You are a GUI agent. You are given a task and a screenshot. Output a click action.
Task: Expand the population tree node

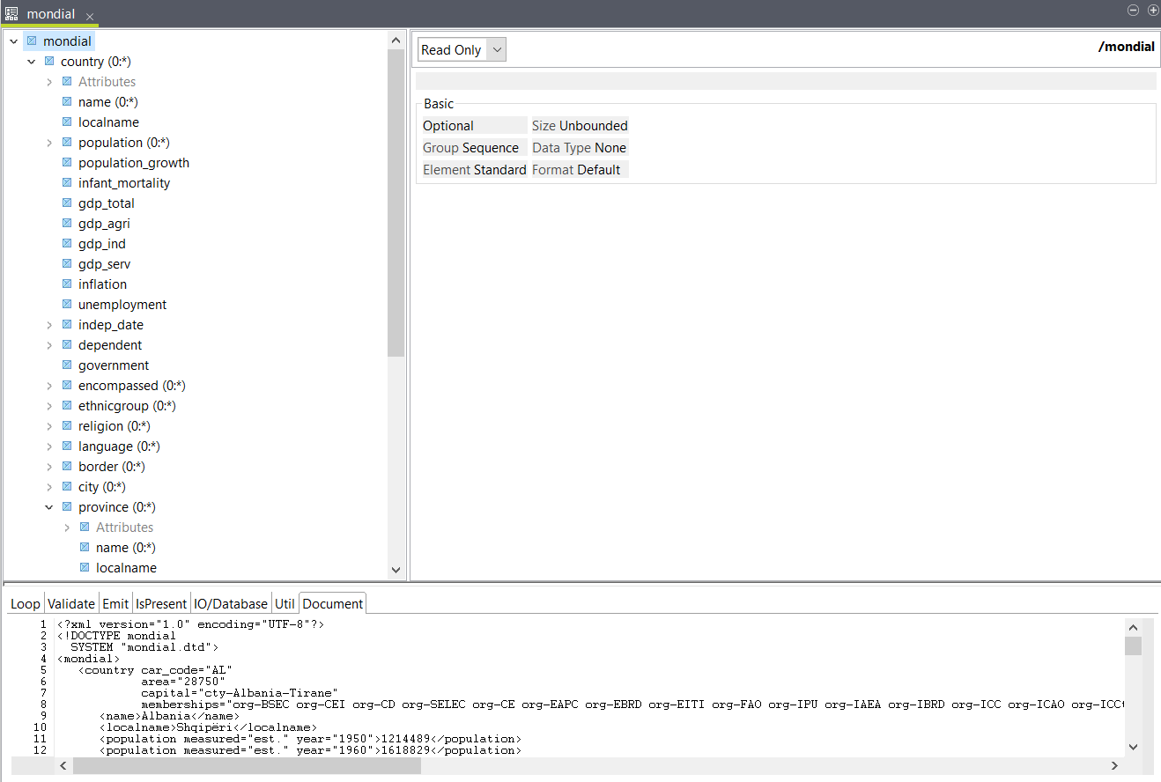coord(49,143)
